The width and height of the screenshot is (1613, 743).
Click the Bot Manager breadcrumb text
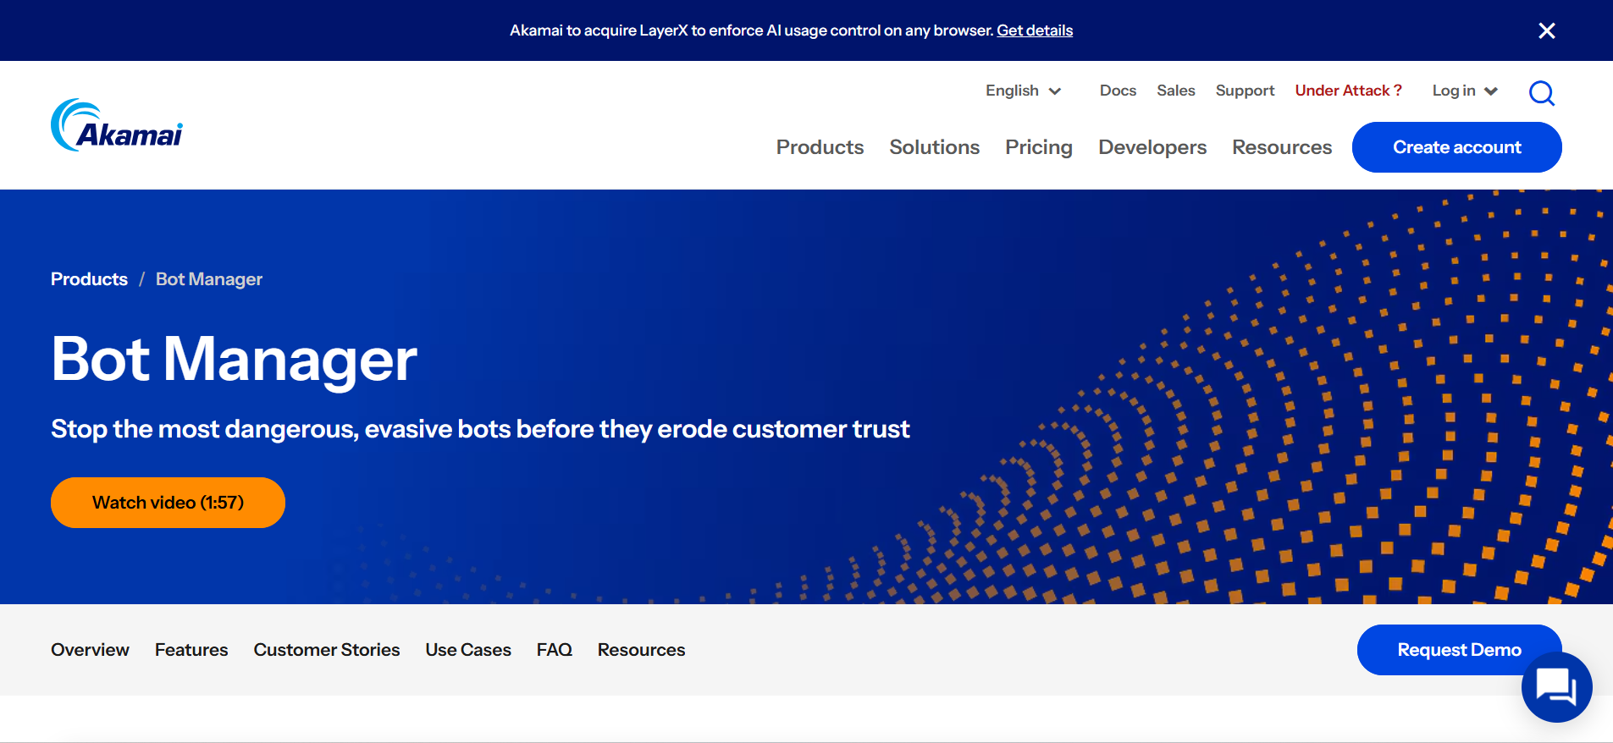point(209,279)
